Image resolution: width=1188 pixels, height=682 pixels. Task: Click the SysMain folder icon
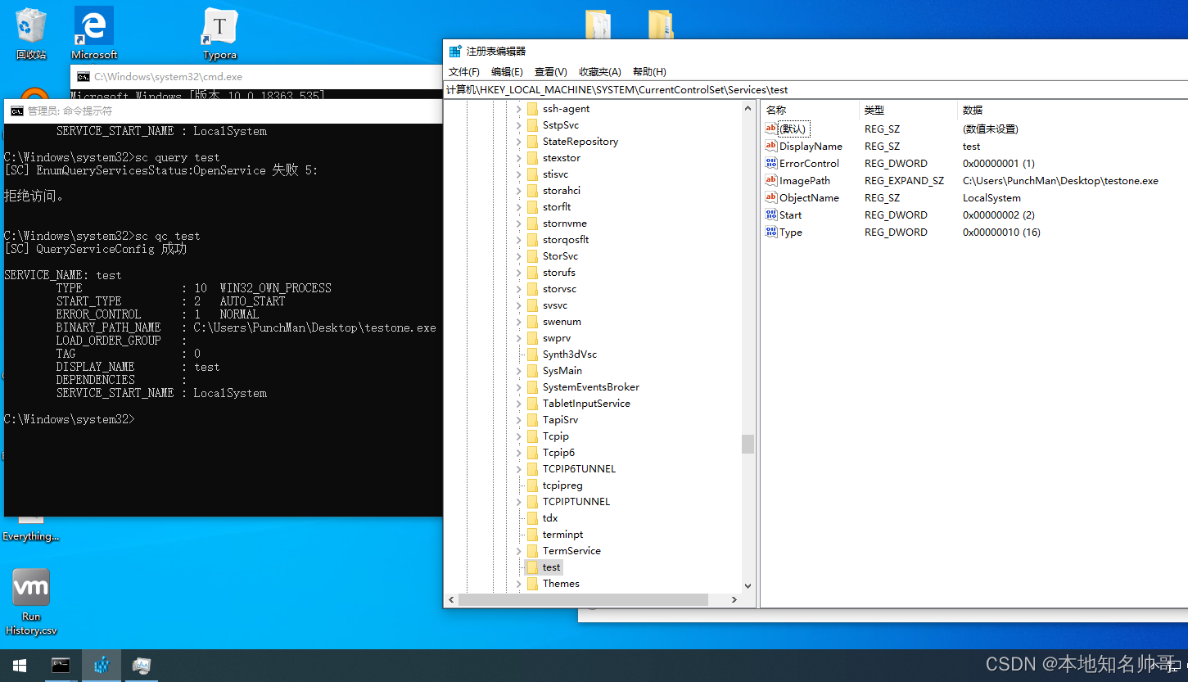(x=532, y=371)
